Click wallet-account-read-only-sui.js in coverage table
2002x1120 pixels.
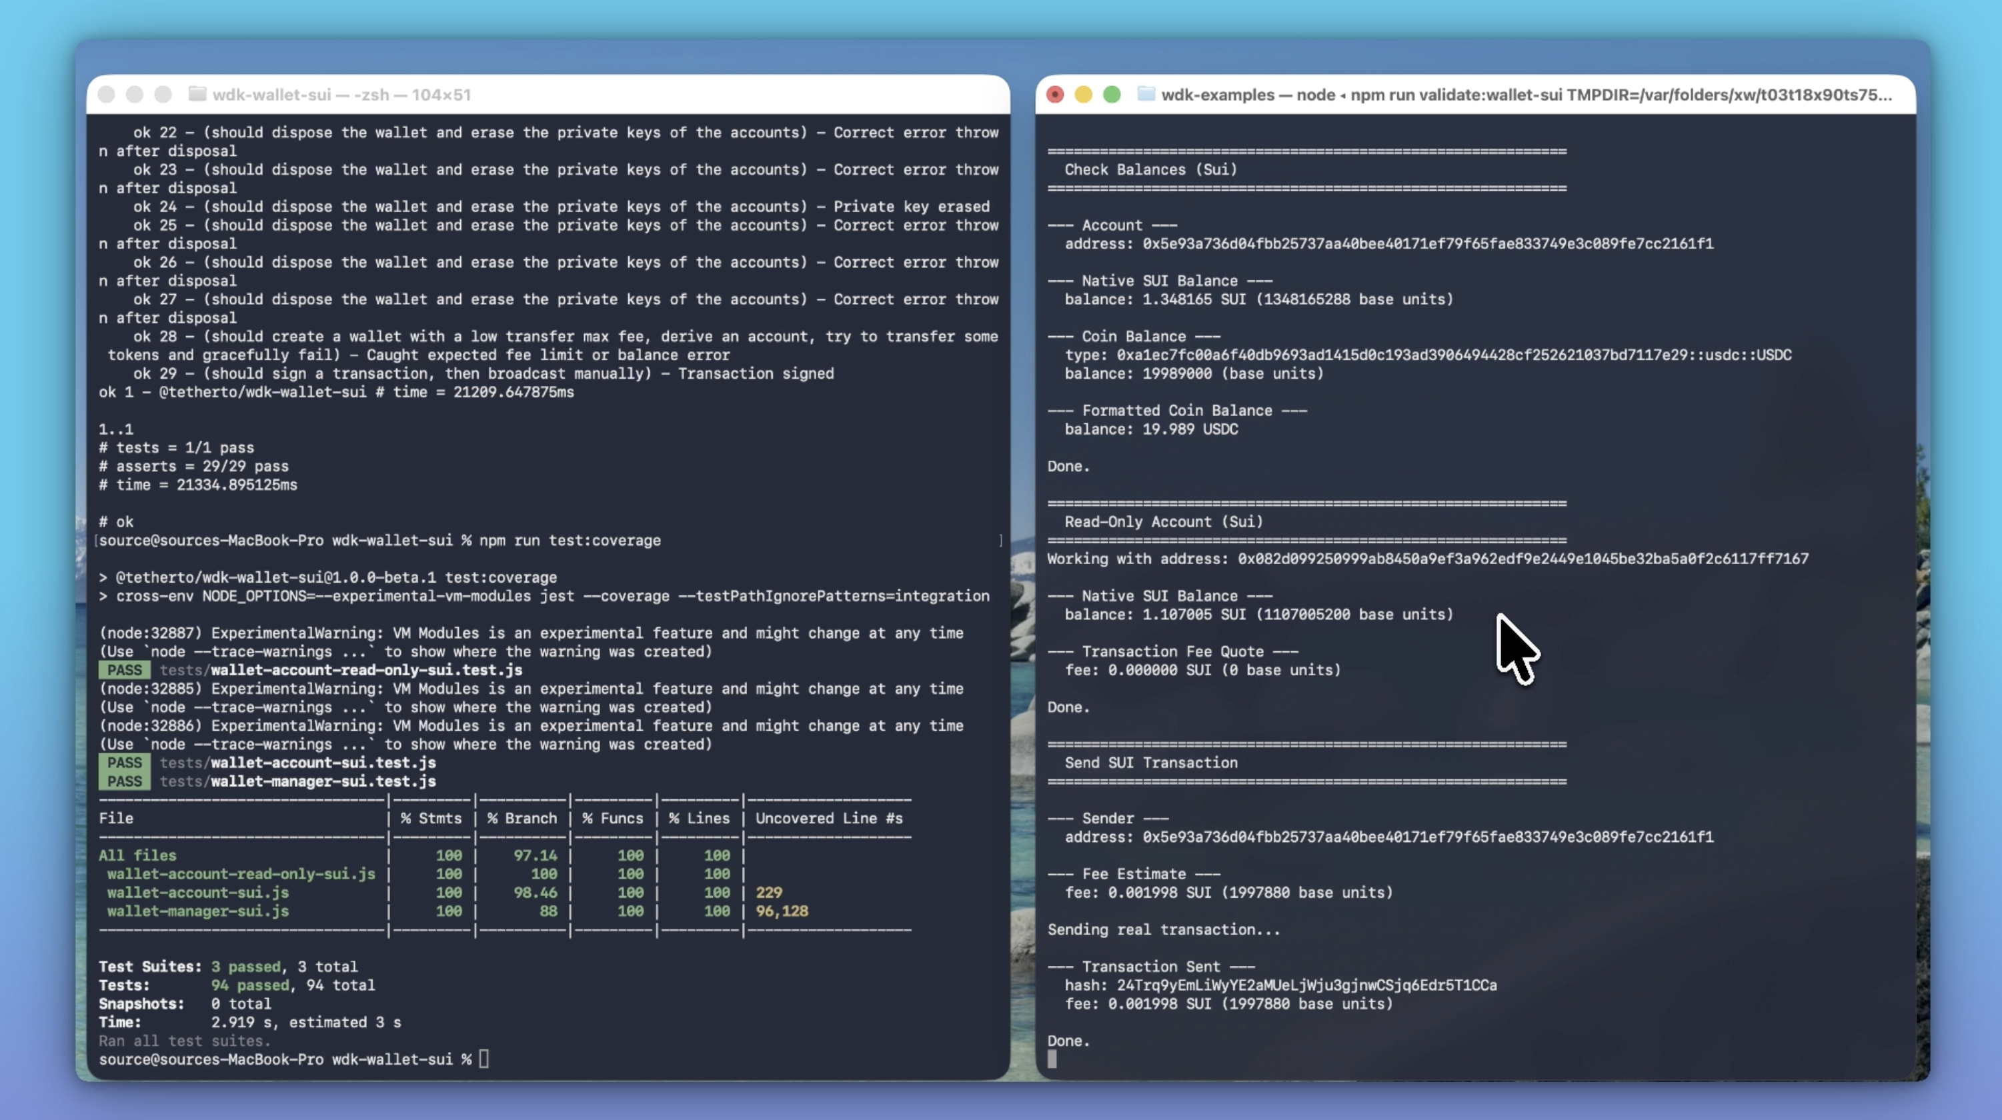click(241, 874)
